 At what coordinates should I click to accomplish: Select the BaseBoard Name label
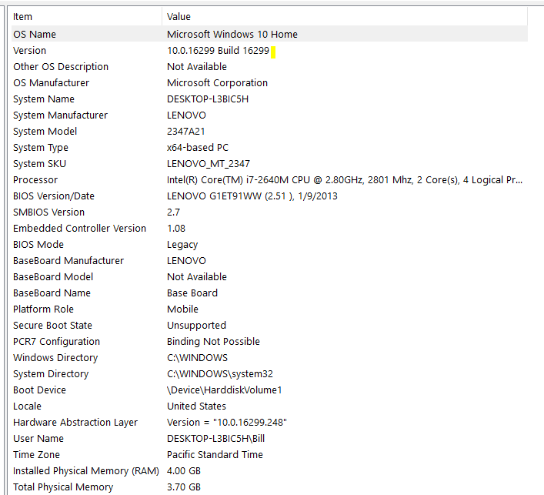coord(52,293)
